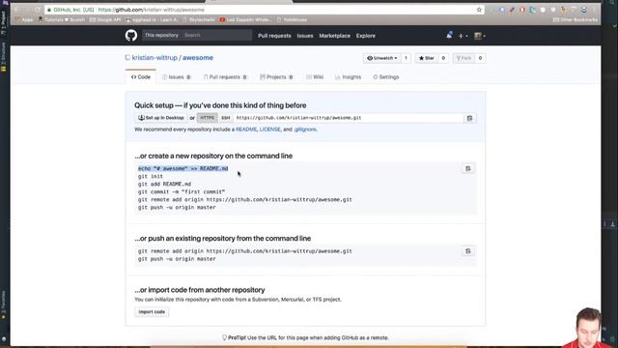Go to Pull requests in top navigation
The width and height of the screenshot is (618, 348).
pyautogui.click(x=274, y=36)
